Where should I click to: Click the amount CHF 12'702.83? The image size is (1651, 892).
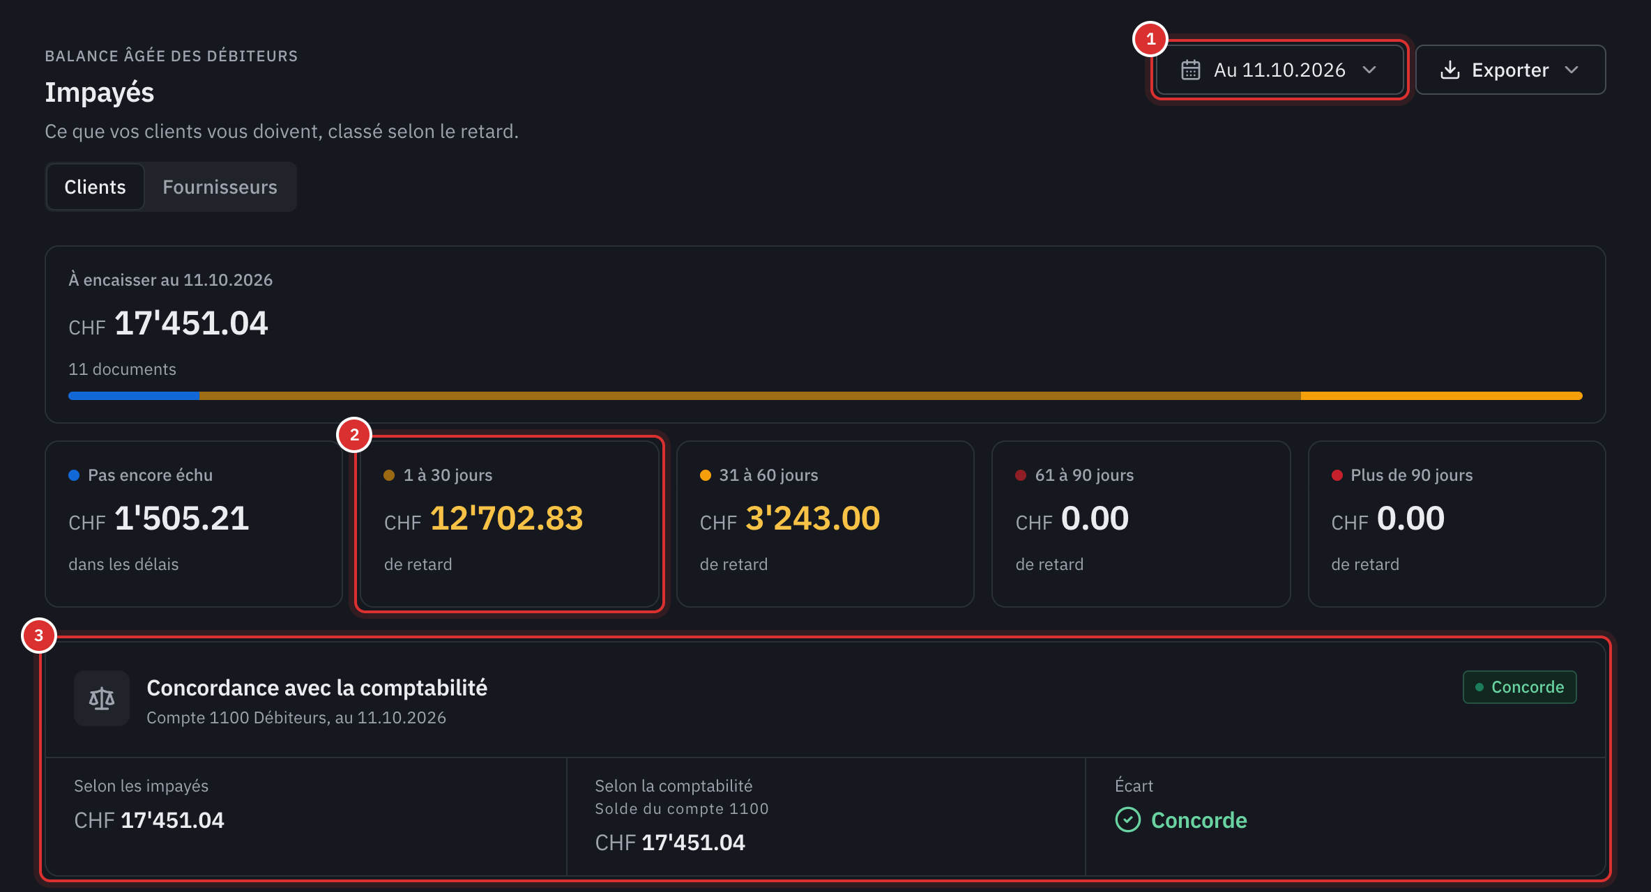pos(484,518)
